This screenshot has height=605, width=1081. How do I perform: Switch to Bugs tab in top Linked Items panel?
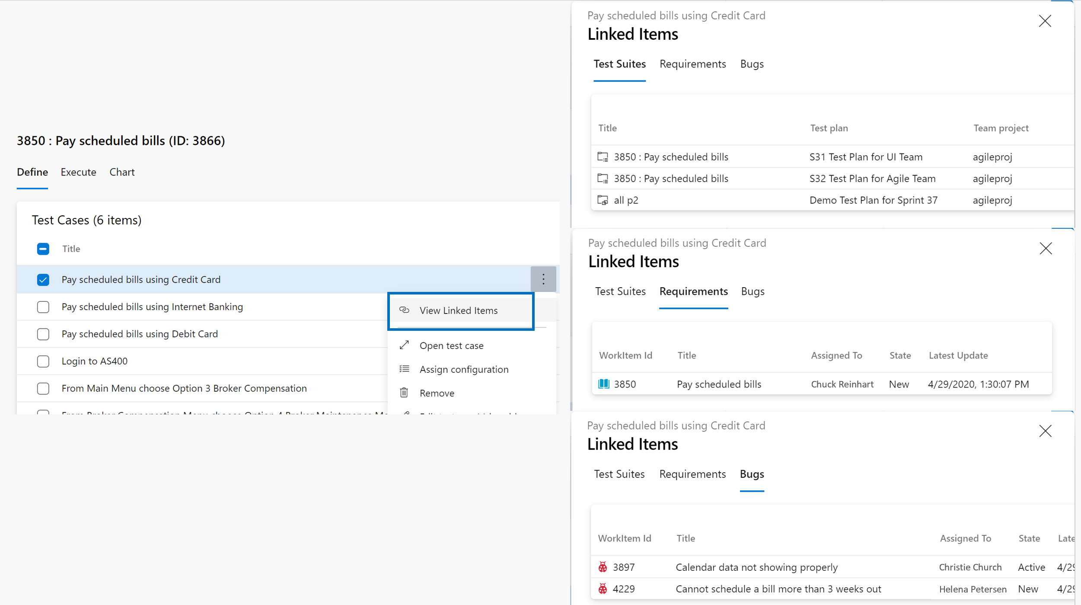751,64
